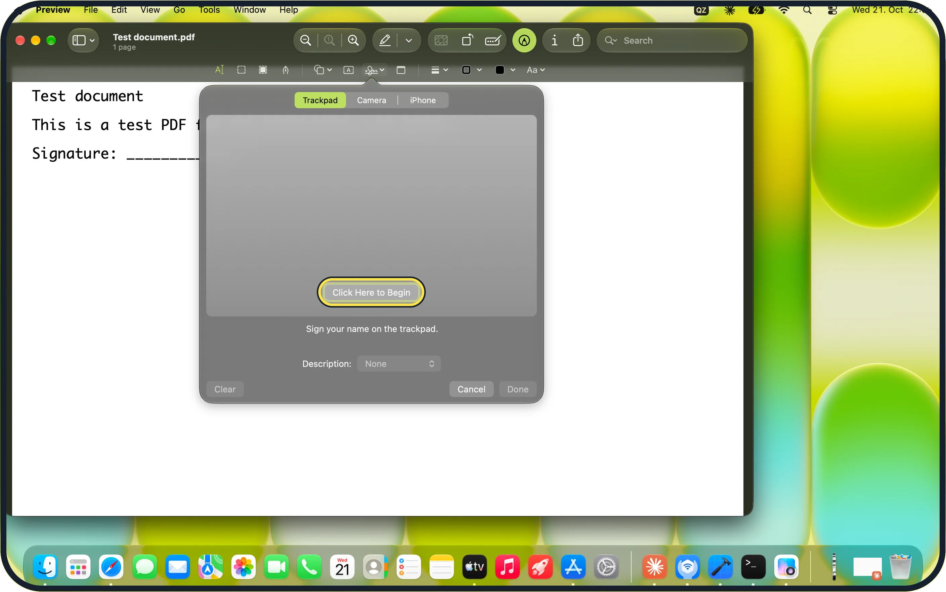
Task: Click the Share icon in toolbar
Action: pyautogui.click(x=578, y=40)
